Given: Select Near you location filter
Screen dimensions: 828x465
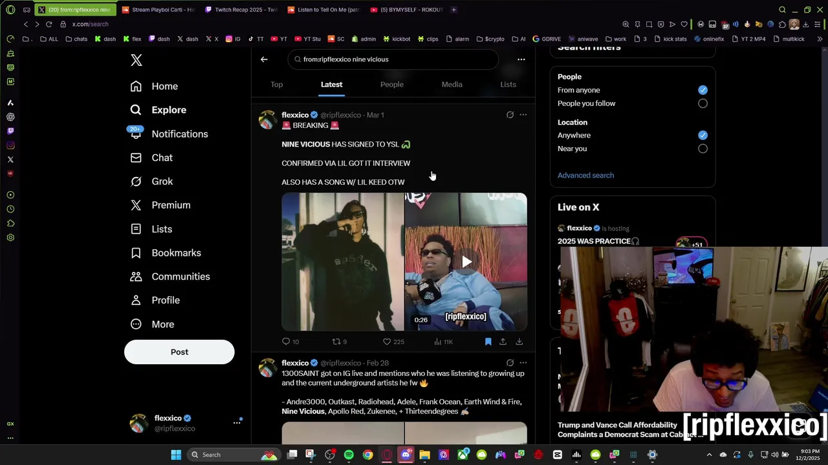Looking at the screenshot, I should tap(703, 149).
